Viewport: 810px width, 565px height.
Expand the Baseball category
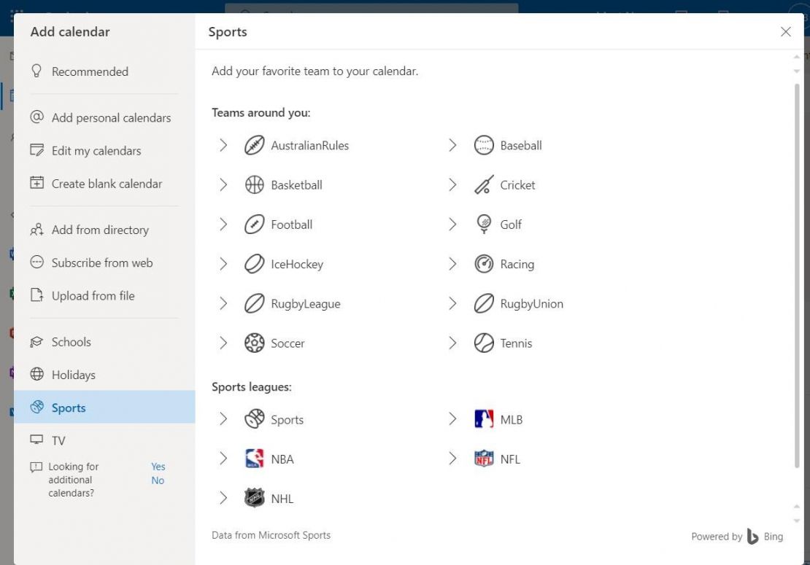tap(453, 145)
